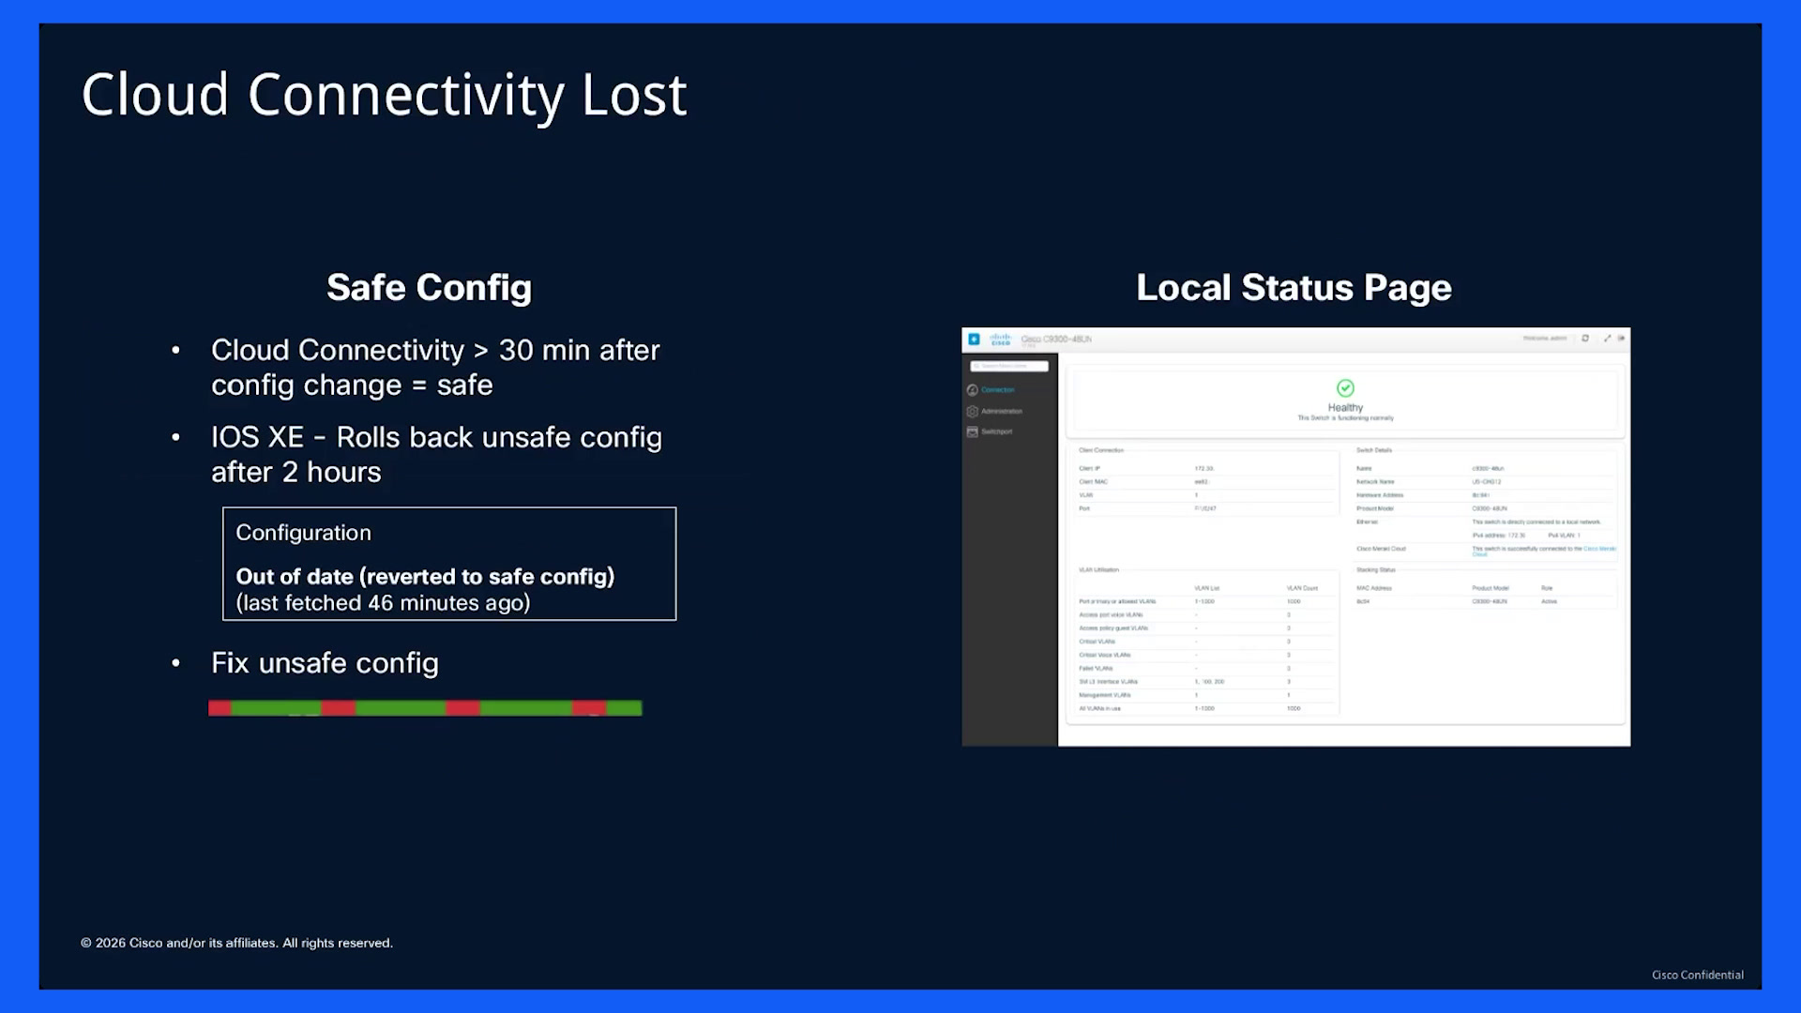
Task: Click the Role column header in Stacking Status
Action: click(x=1547, y=588)
